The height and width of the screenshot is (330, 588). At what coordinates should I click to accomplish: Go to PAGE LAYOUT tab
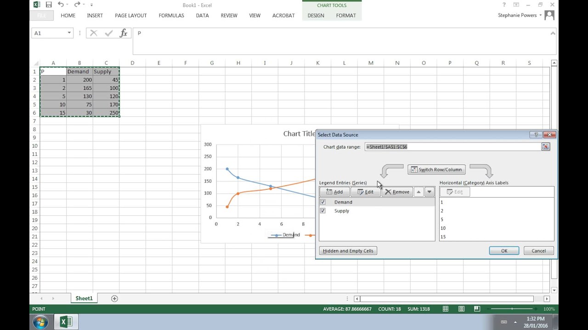130,16
